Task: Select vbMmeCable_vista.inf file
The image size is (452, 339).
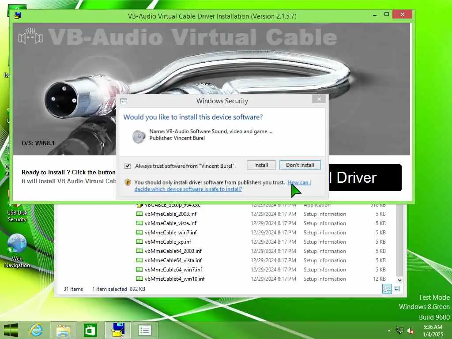Action: pos(170,223)
